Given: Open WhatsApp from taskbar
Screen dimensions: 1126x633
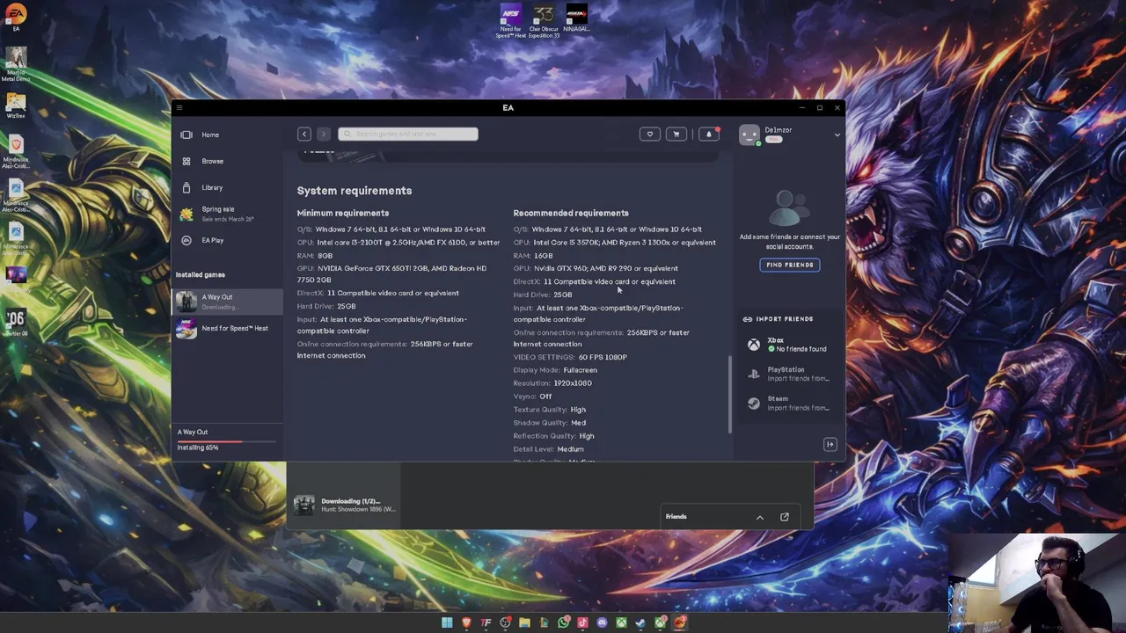Looking at the screenshot, I should [x=563, y=623].
